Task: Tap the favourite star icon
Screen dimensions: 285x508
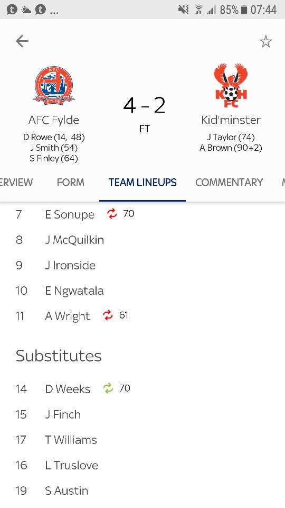Action: (265, 41)
